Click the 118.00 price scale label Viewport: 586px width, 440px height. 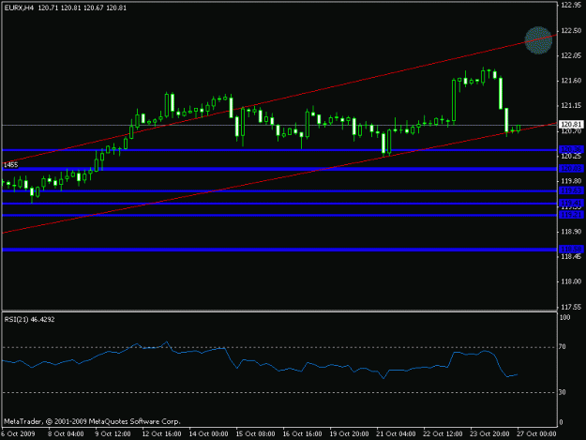571,281
